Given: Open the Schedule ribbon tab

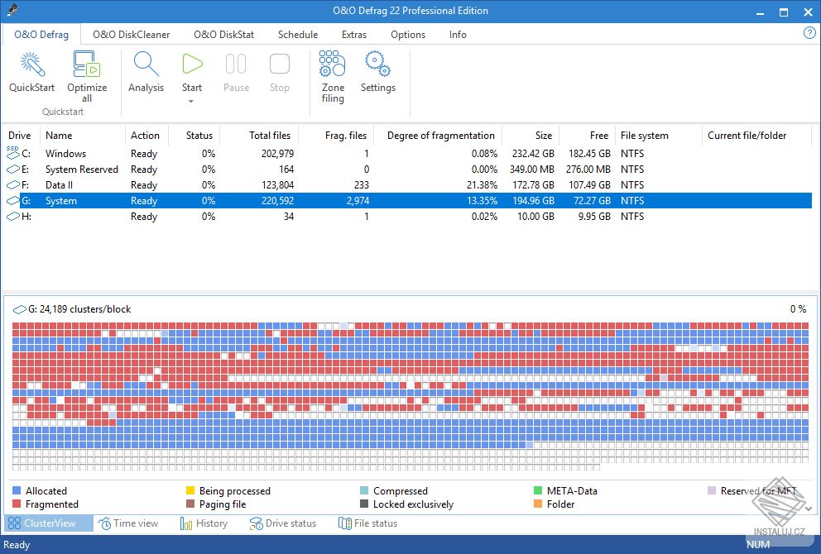Looking at the screenshot, I should tap(297, 35).
